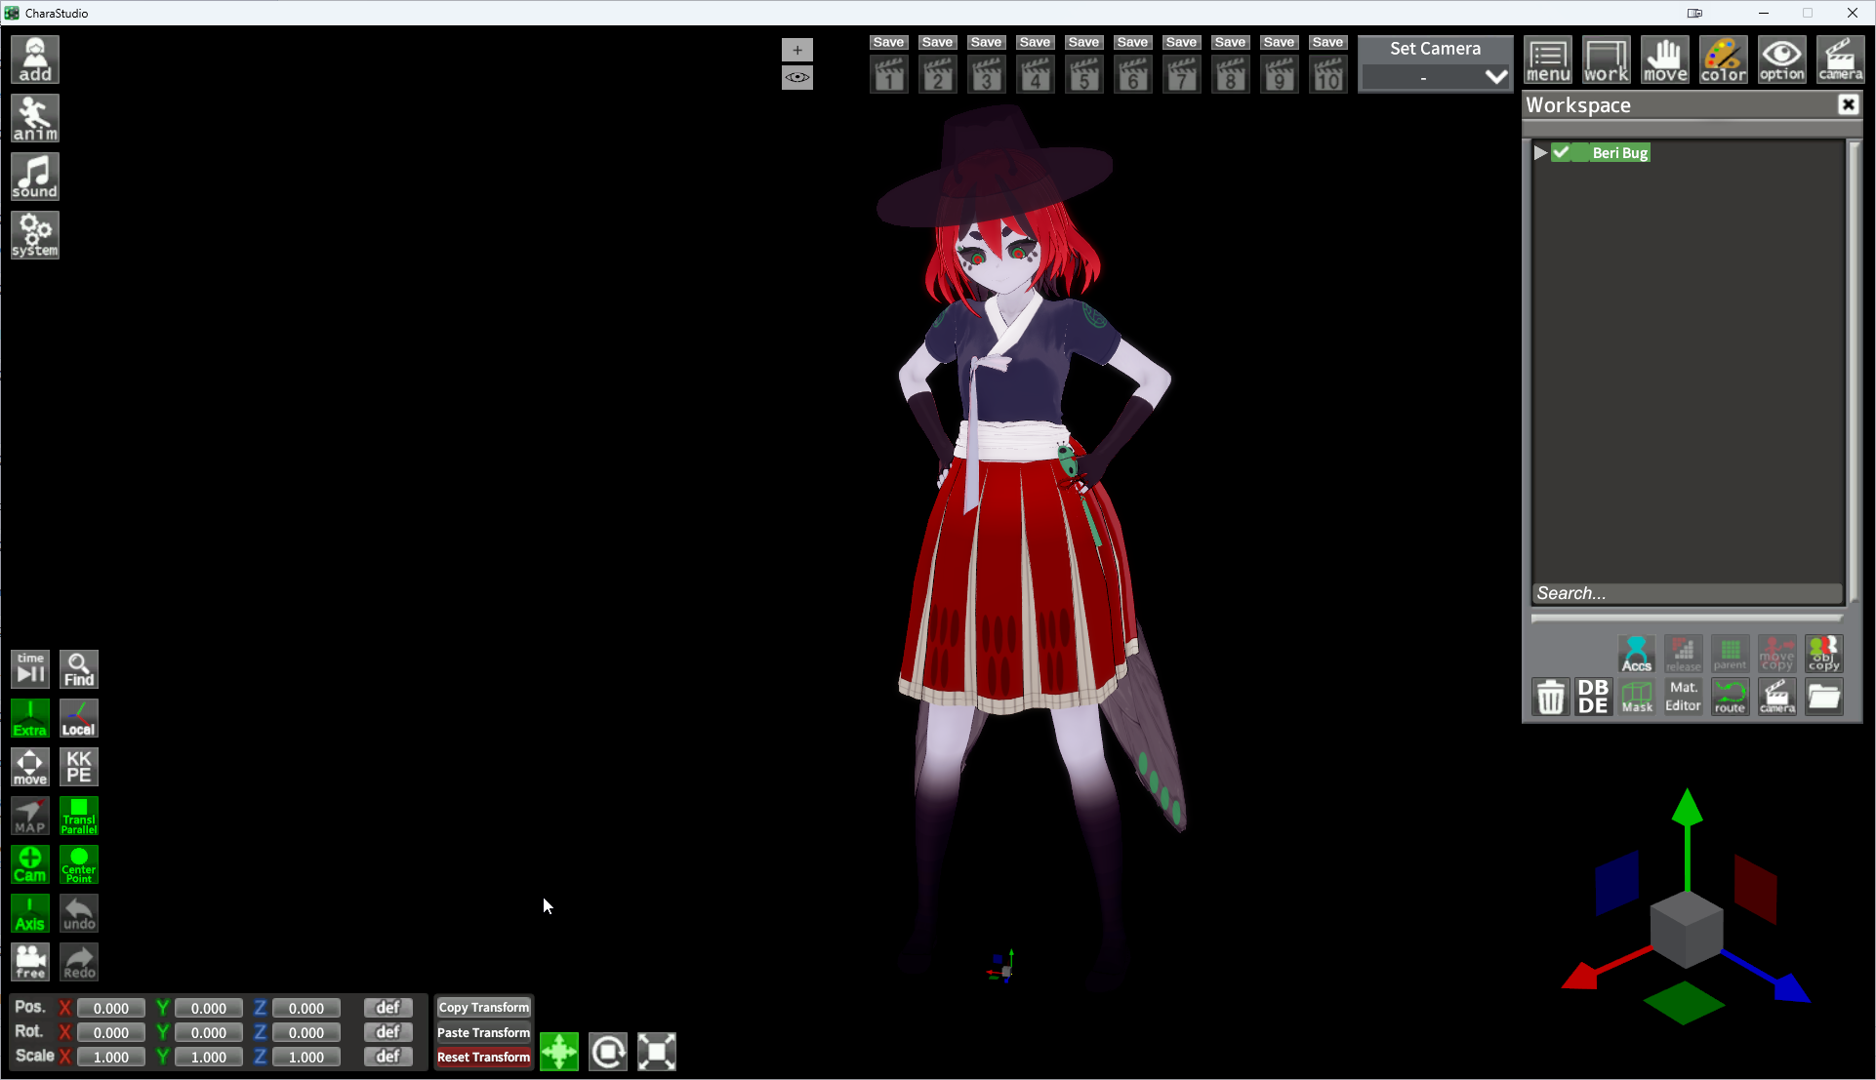The width and height of the screenshot is (1876, 1080).
Task: Open the Set Camera dropdown
Action: pos(1435,76)
